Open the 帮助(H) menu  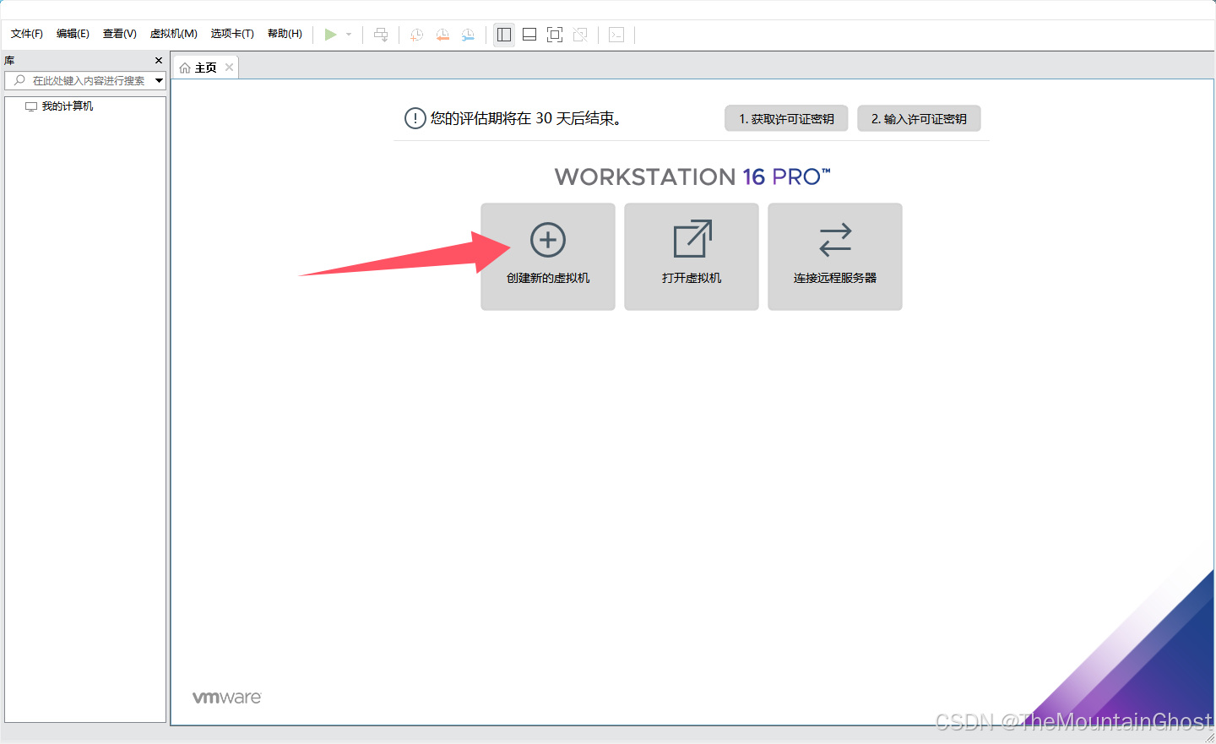point(285,34)
